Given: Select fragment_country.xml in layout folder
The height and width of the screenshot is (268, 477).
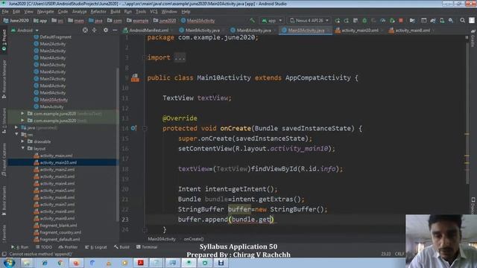Looking at the screenshot, I should coord(60,232).
